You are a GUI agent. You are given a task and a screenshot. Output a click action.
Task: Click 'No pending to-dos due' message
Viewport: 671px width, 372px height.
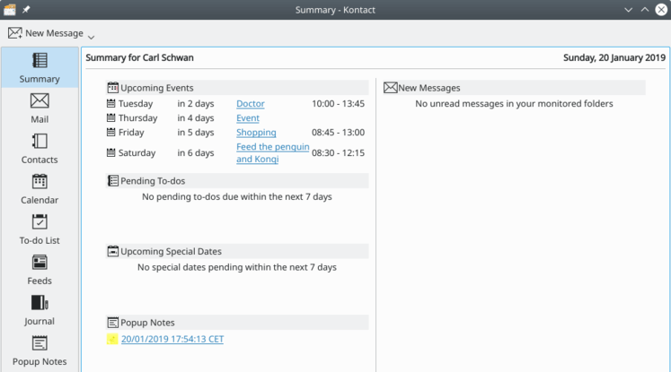237,196
